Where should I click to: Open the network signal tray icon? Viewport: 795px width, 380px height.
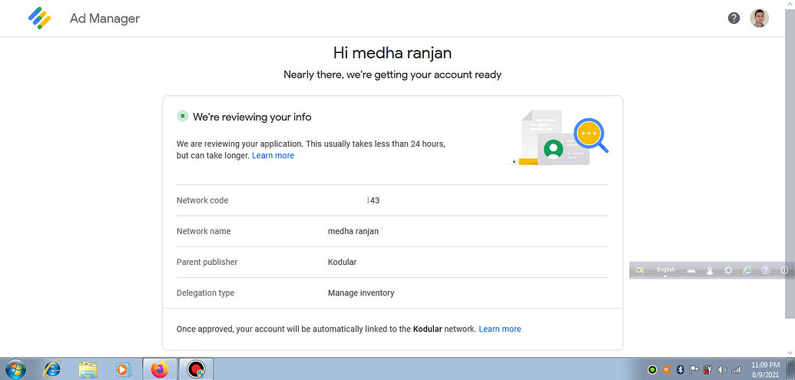[x=736, y=369]
